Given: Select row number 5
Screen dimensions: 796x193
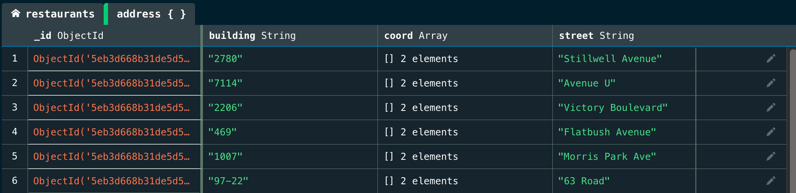Looking at the screenshot, I should (x=14, y=156).
